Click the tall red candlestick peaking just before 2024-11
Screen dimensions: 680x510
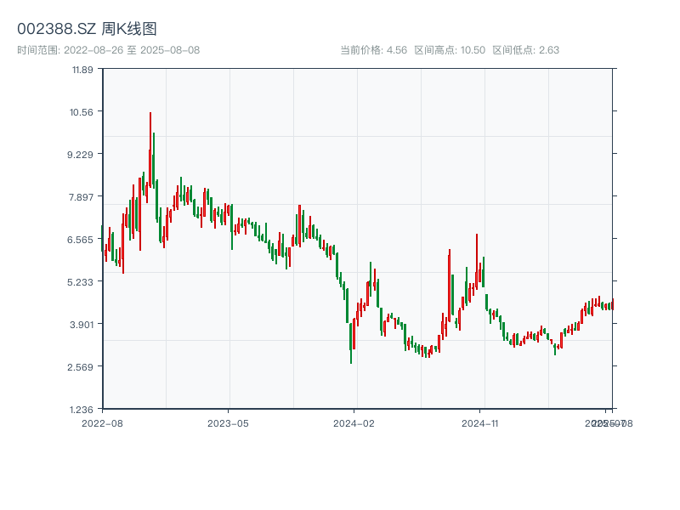[x=477, y=262]
